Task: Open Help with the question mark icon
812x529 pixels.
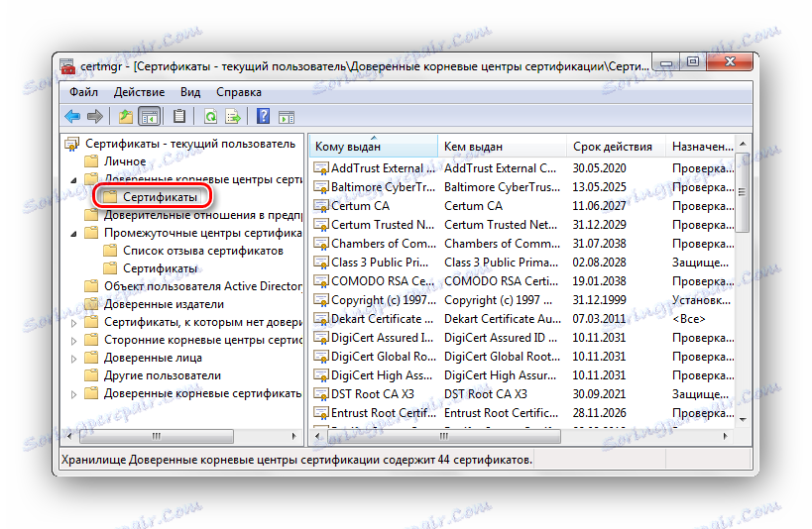Action: pyautogui.click(x=263, y=117)
